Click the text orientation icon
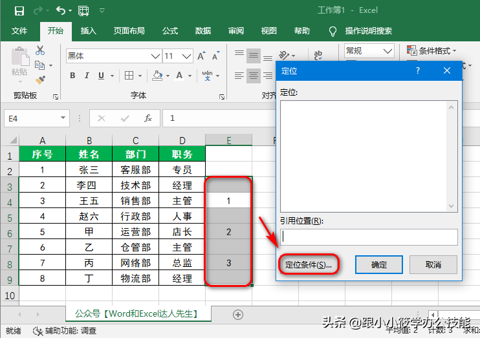Screen dimensions: 480x338 click(x=285, y=55)
